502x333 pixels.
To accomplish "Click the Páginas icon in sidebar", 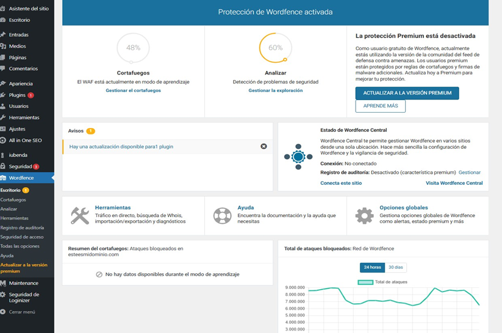I will point(3,57).
